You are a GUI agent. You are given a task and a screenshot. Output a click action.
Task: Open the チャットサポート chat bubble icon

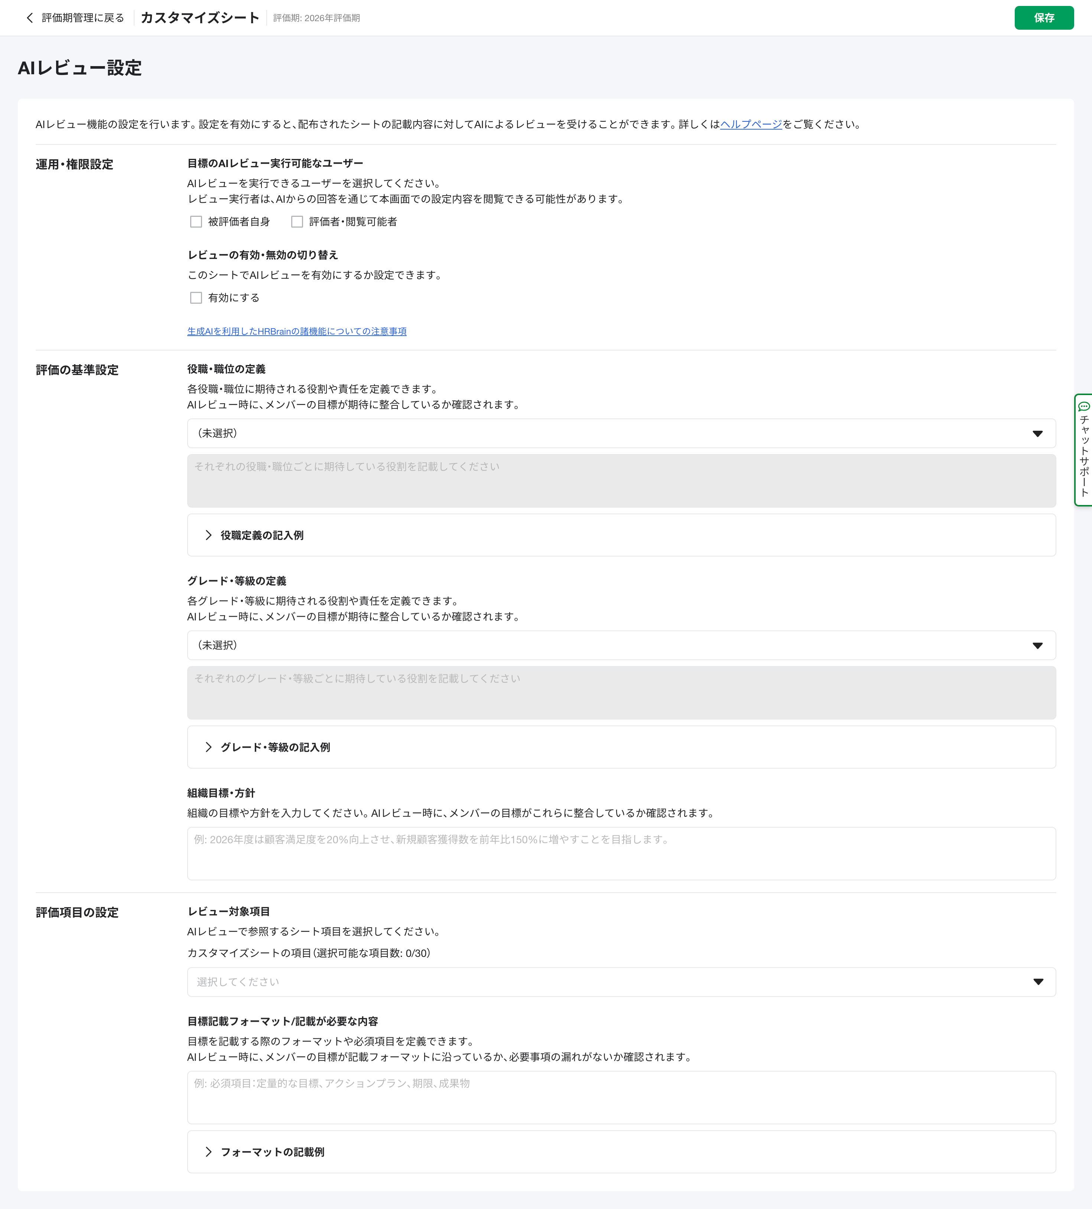click(x=1083, y=407)
